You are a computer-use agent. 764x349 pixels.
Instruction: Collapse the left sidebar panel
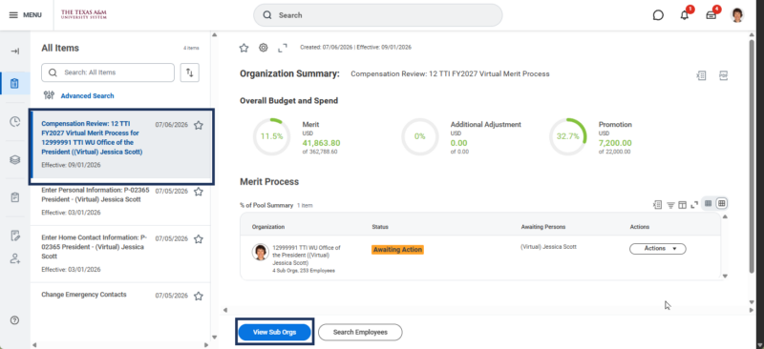(x=14, y=51)
